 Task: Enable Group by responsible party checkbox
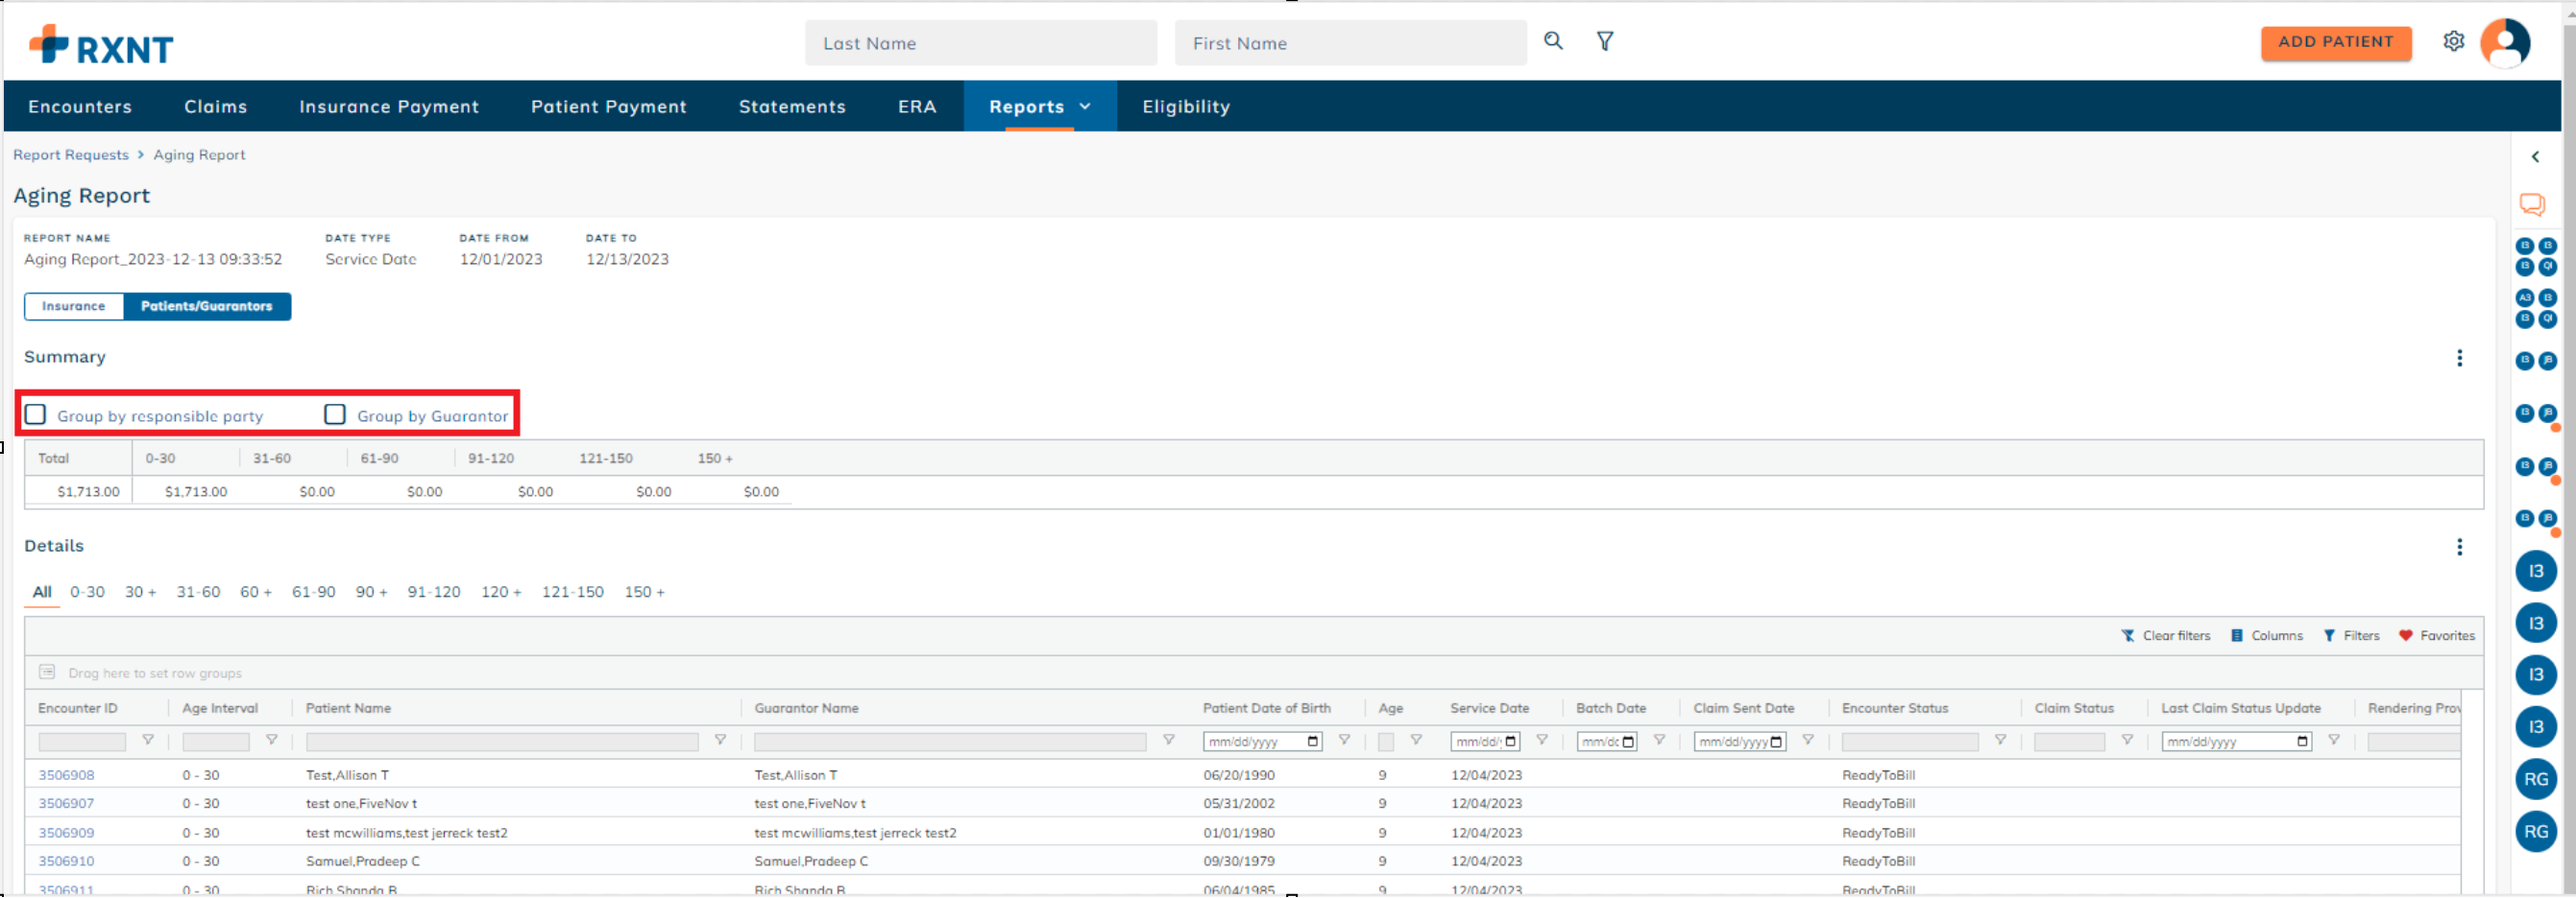click(x=36, y=414)
